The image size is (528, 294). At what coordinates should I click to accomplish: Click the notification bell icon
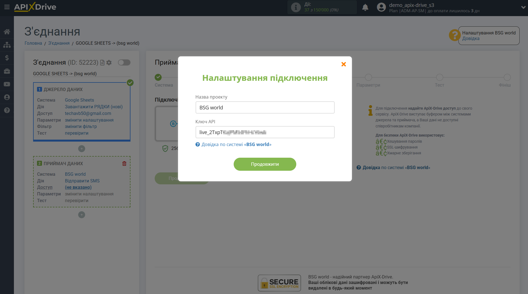[365, 7]
